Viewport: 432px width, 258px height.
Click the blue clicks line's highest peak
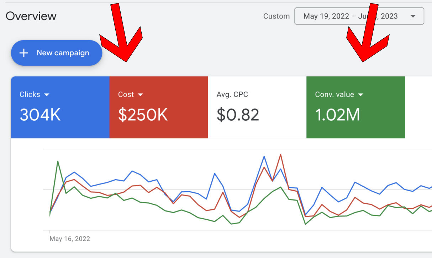click(x=264, y=156)
